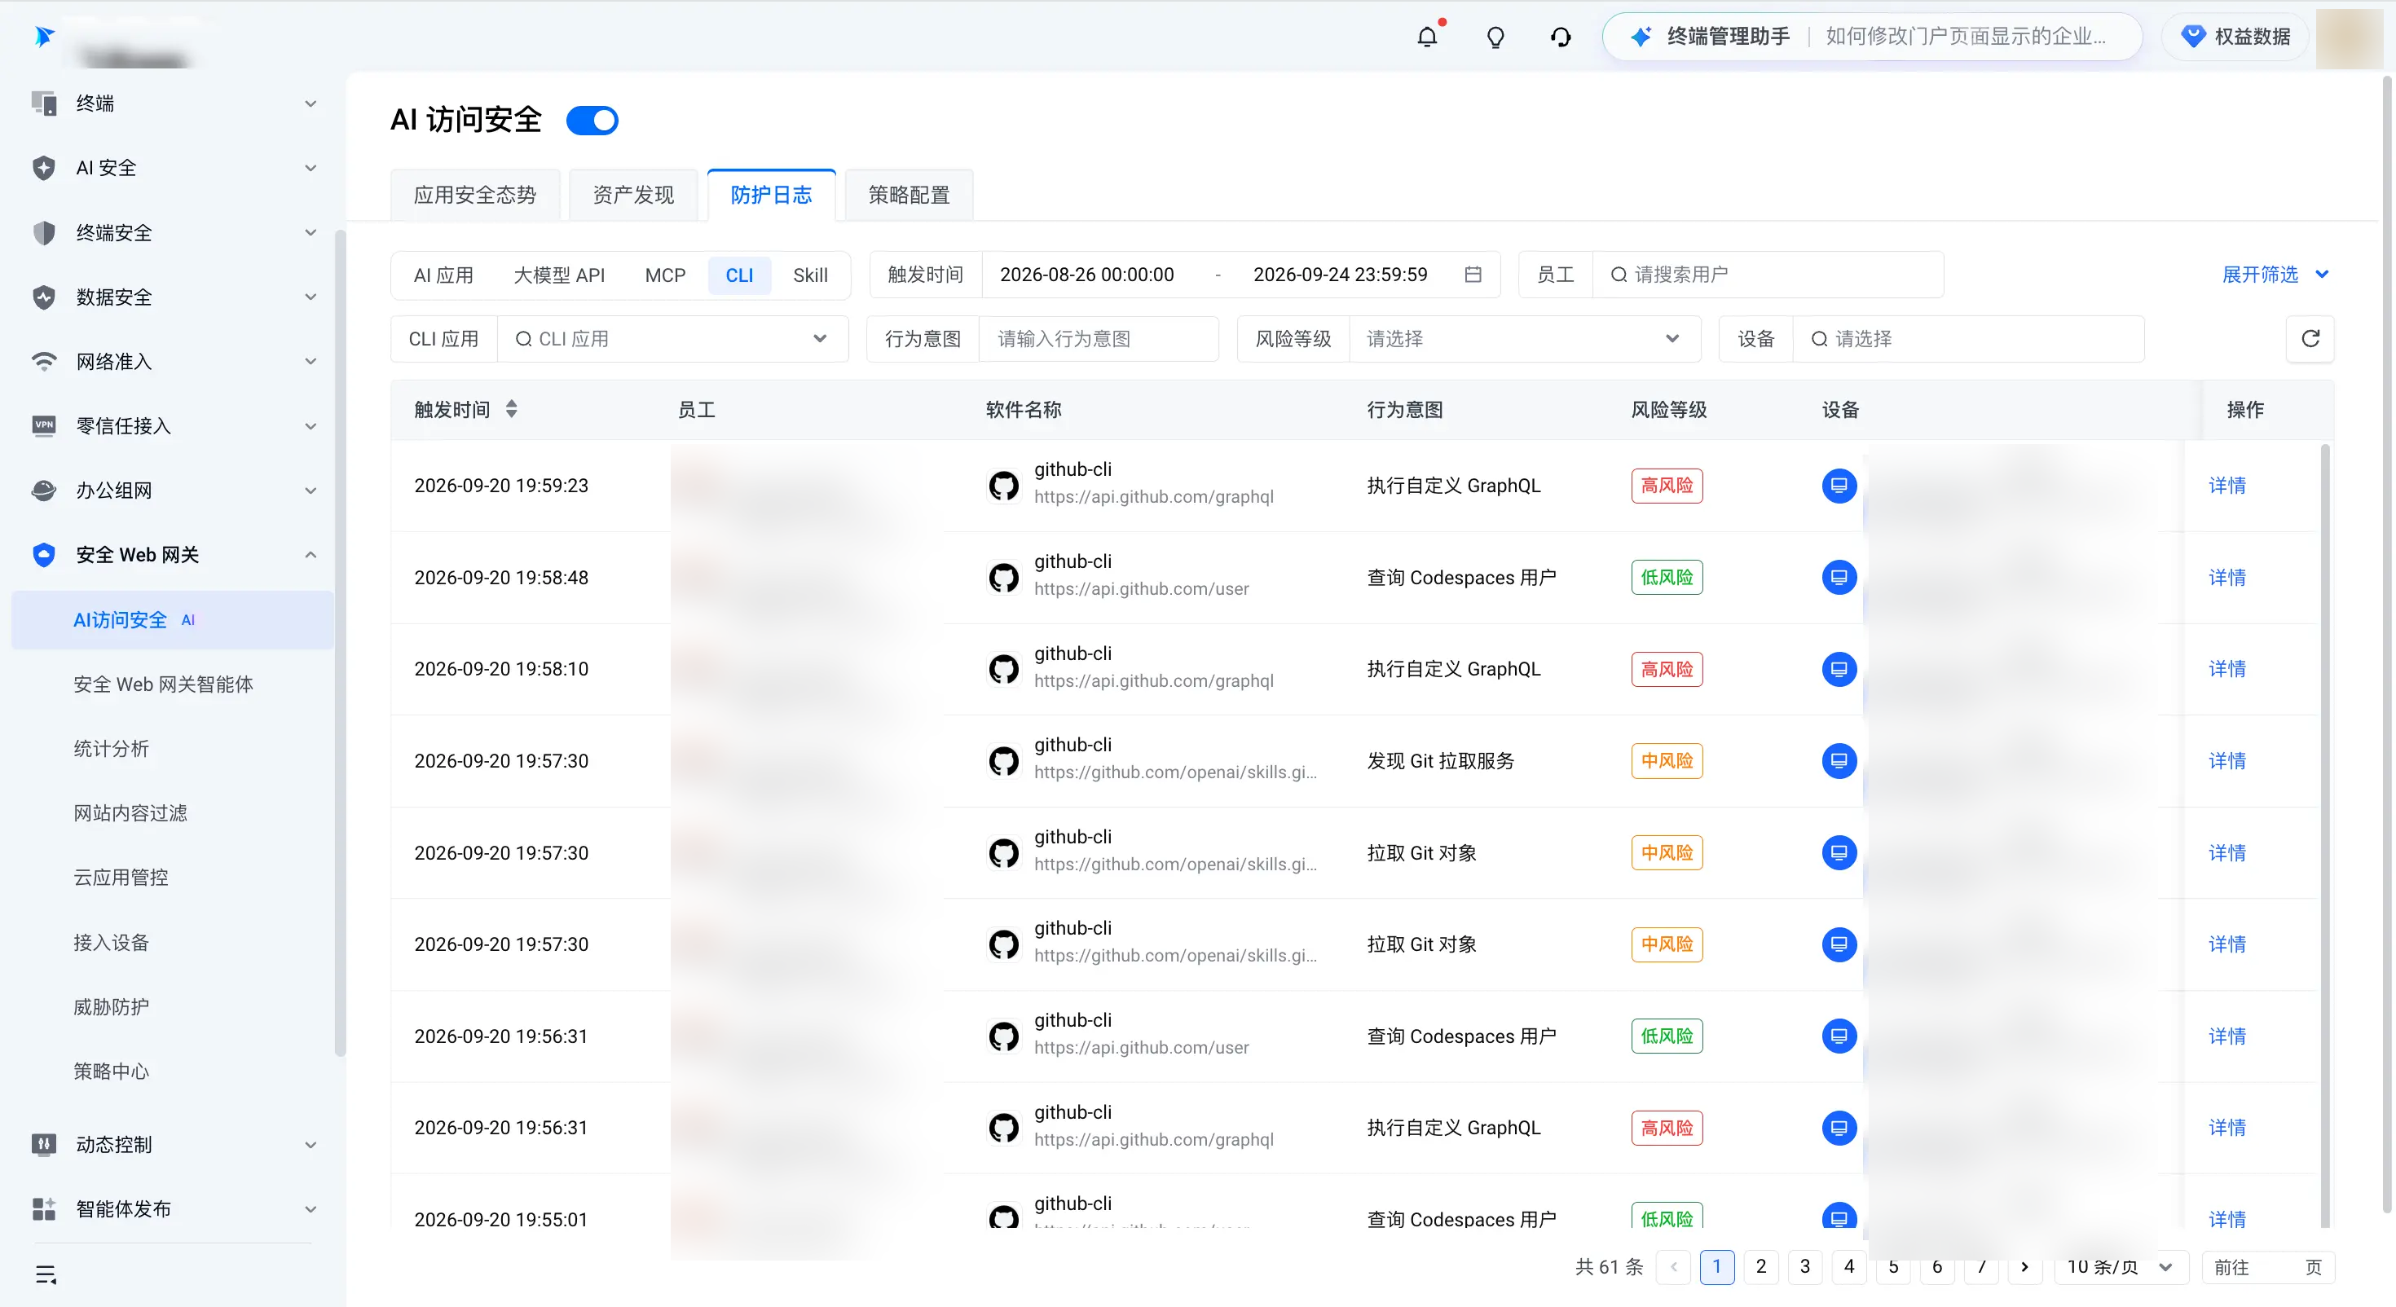The width and height of the screenshot is (2396, 1307).
Task: Click the 行为意图 input field
Action: 1098,339
